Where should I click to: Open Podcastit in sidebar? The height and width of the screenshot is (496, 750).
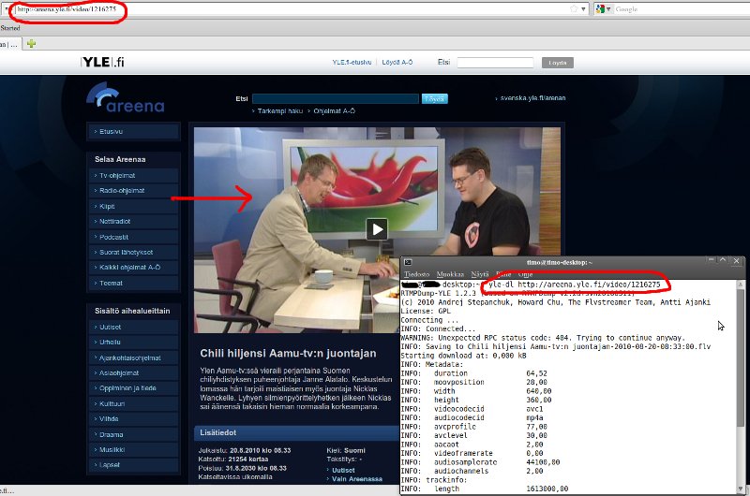133,237
